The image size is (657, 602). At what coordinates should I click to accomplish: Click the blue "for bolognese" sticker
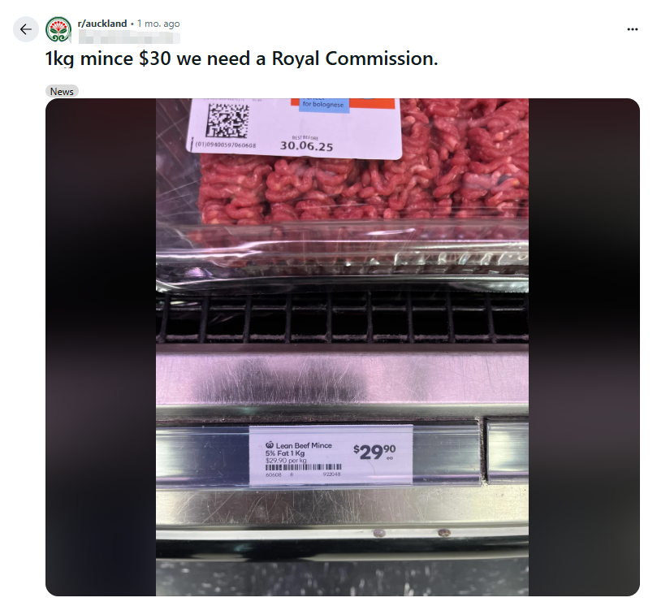(x=322, y=105)
